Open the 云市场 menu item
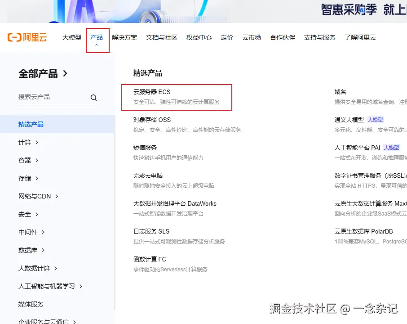This screenshot has width=407, height=324. click(251, 37)
